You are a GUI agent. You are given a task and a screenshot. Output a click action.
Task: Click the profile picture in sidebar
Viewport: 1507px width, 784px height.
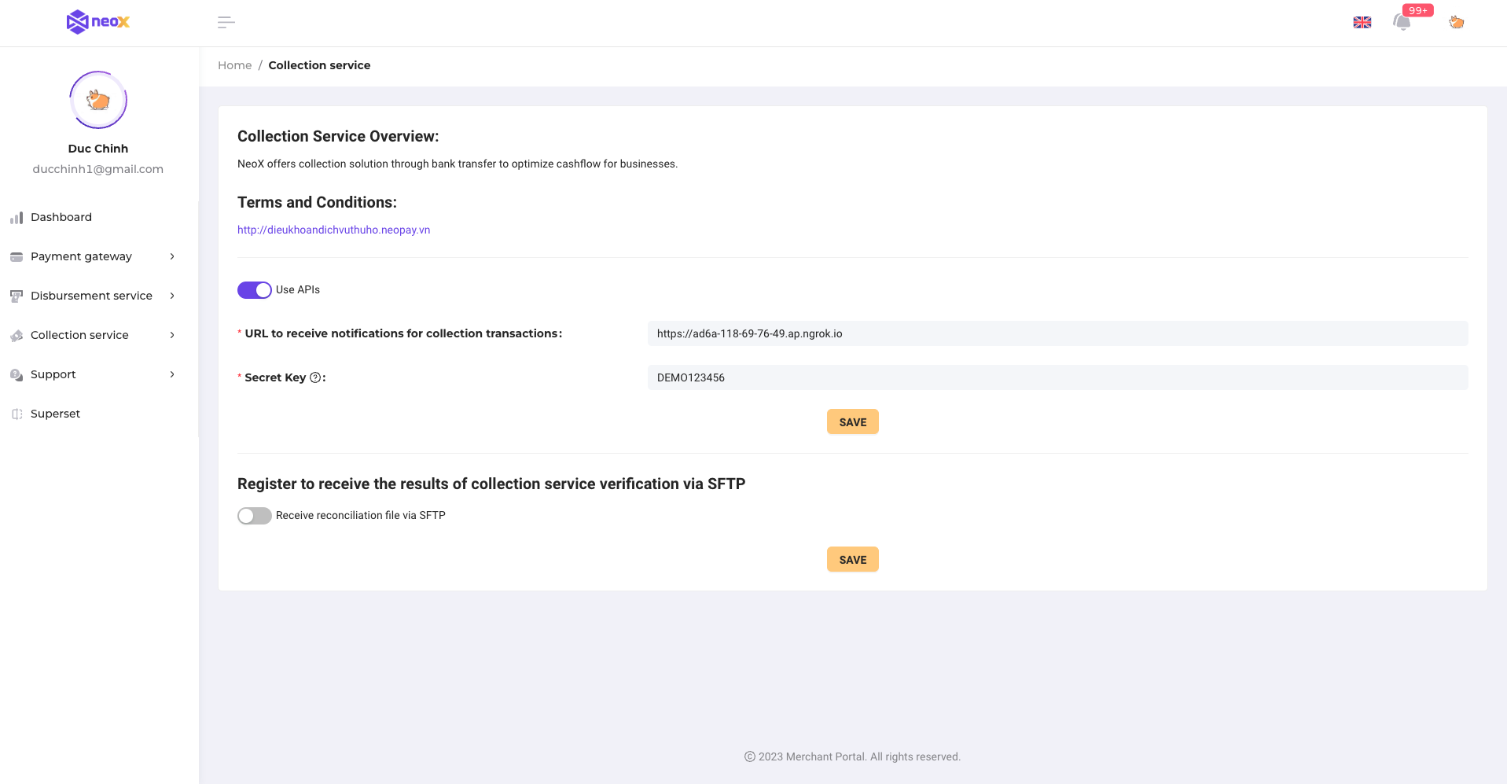(98, 100)
